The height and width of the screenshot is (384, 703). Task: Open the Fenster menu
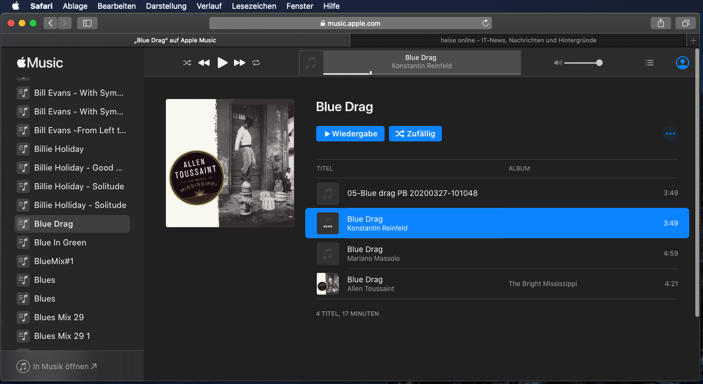point(300,6)
